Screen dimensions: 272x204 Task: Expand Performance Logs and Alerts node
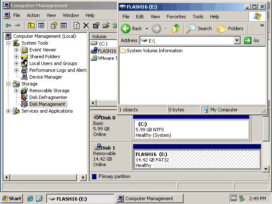pos(16,70)
